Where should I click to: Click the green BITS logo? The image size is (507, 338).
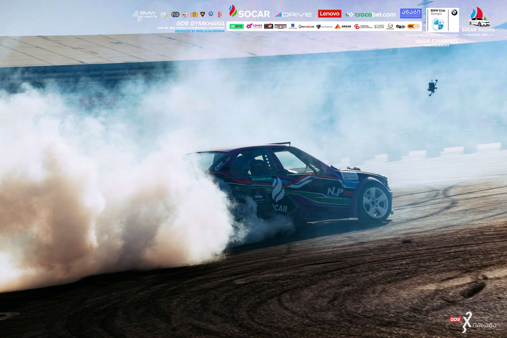tap(236, 26)
